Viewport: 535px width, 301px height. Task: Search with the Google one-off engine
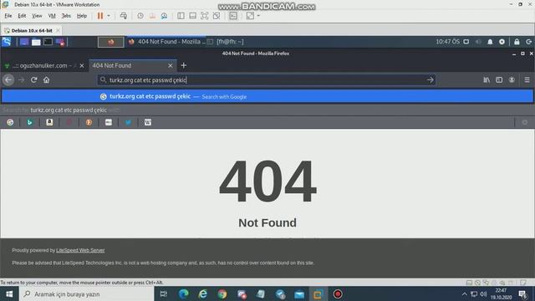(x=10, y=122)
